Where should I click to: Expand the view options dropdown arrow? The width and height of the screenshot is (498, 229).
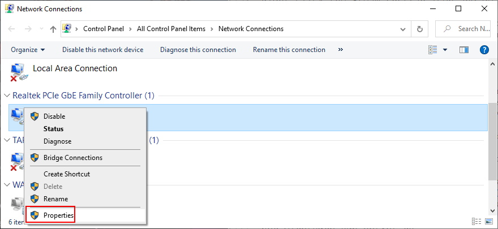[x=445, y=50]
